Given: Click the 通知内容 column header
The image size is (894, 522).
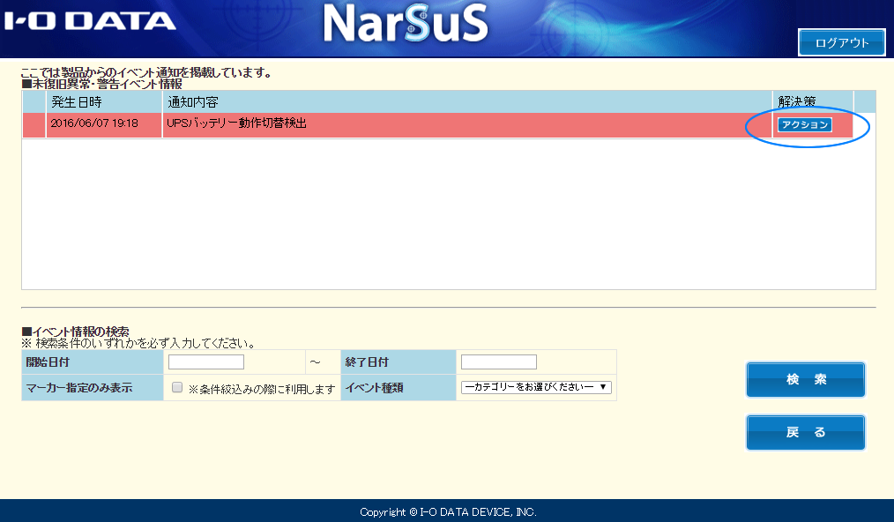Looking at the screenshot, I should click(467, 102).
